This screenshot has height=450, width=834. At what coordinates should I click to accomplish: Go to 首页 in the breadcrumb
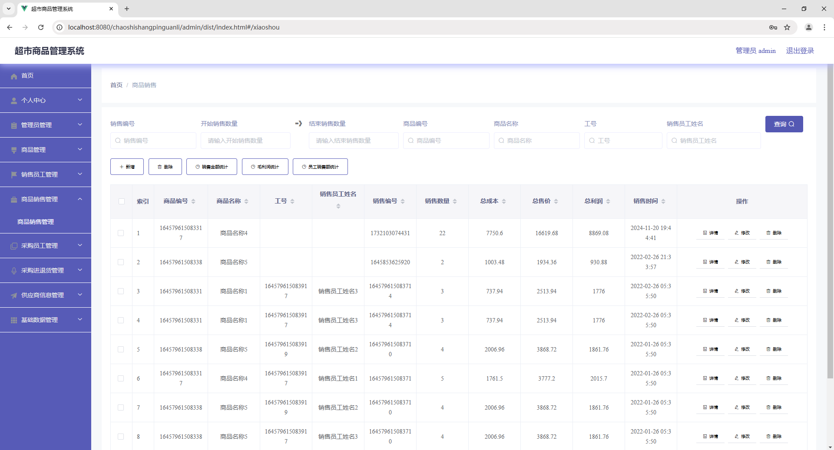click(x=116, y=85)
